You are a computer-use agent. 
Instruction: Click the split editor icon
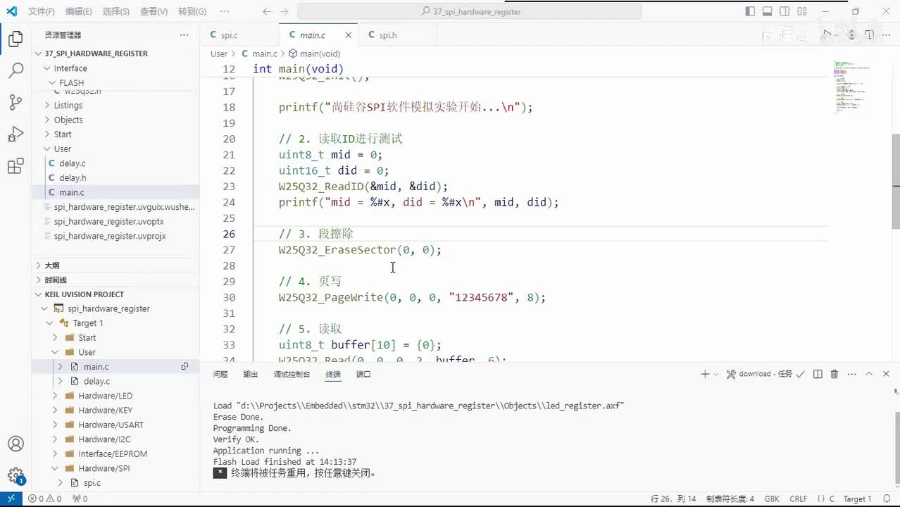click(x=869, y=35)
